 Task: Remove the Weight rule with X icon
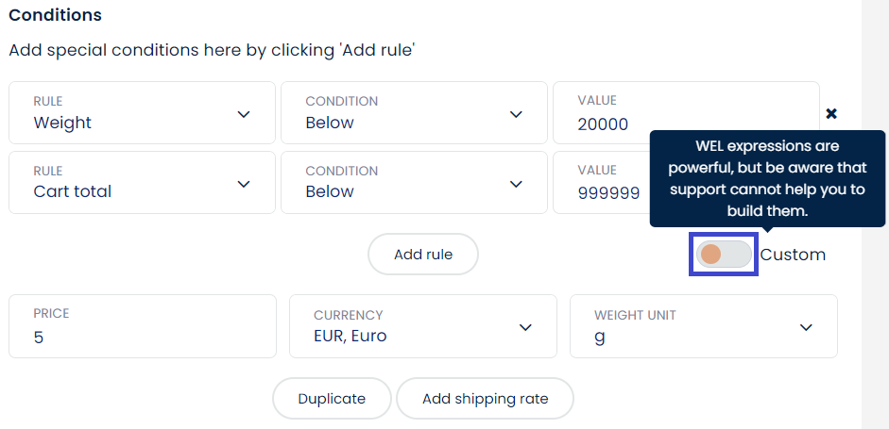831,114
